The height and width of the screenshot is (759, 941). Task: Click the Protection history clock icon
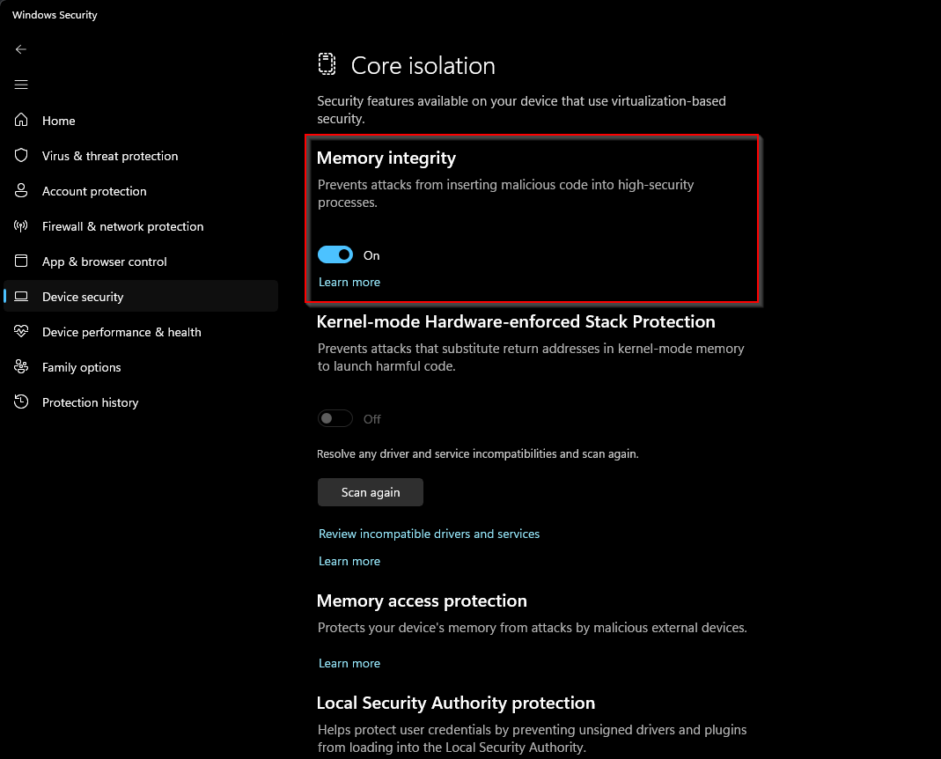[x=22, y=402]
